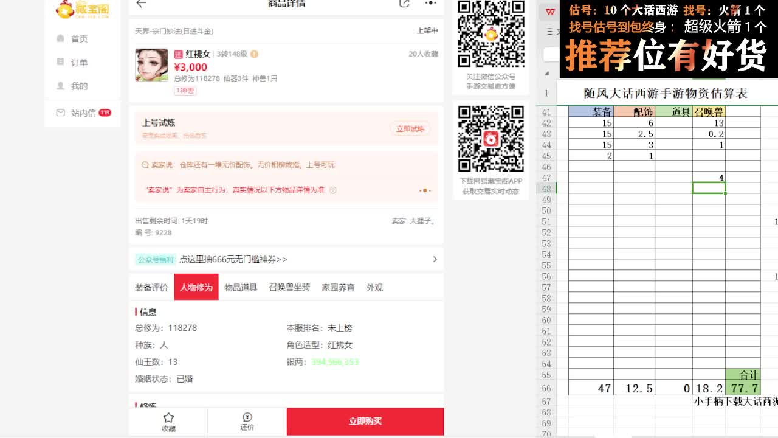Select the 装备评价 tab
The width and height of the screenshot is (778, 438).
[x=151, y=287]
